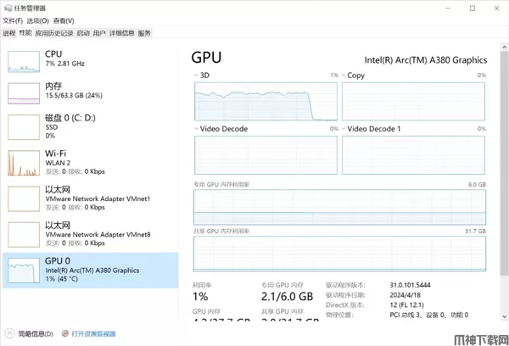Select the Ethernet VMnet1 graph thumbnail
Screen dimensions: 509x346
[23, 198]
